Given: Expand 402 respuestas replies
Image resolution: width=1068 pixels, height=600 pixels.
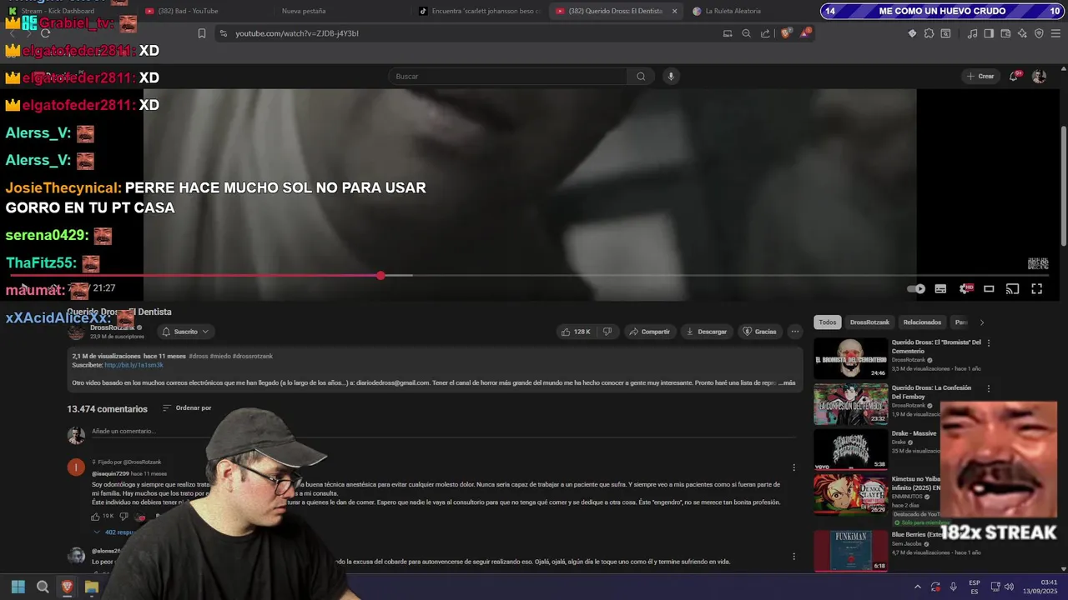Looking at the screenshot, I should click(115, 532).
